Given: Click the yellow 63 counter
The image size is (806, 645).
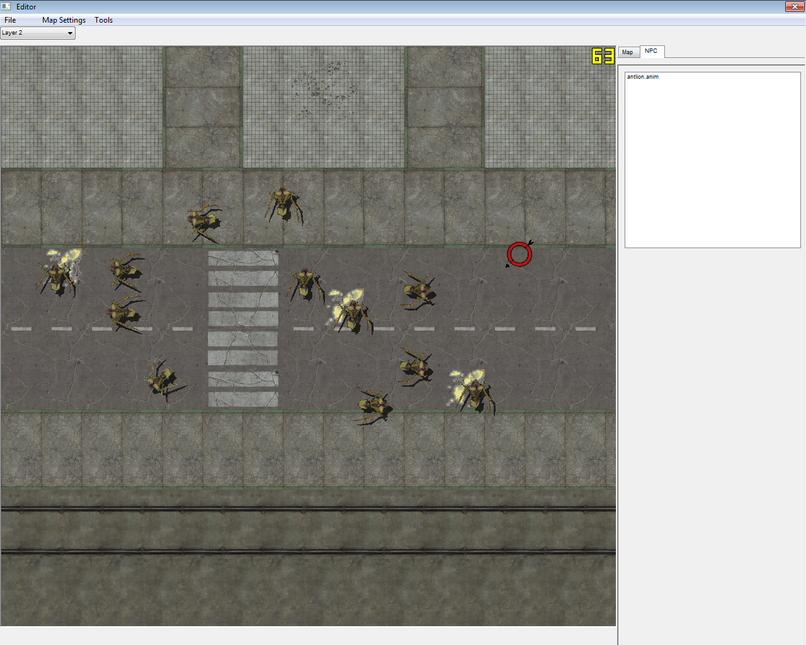Looking at the screenshot, I should tap(603, 56).
